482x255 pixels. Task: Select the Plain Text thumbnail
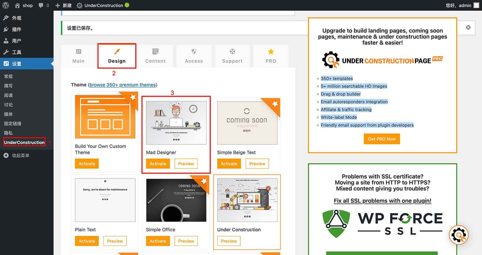105,200
